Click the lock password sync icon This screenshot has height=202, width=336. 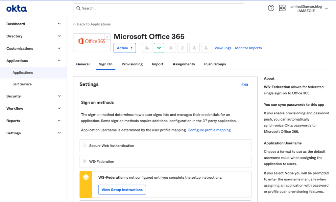click(x=147, y=48)
